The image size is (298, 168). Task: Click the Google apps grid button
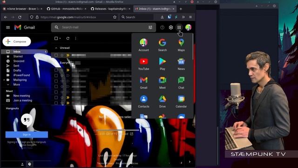(x=179, y=28)
